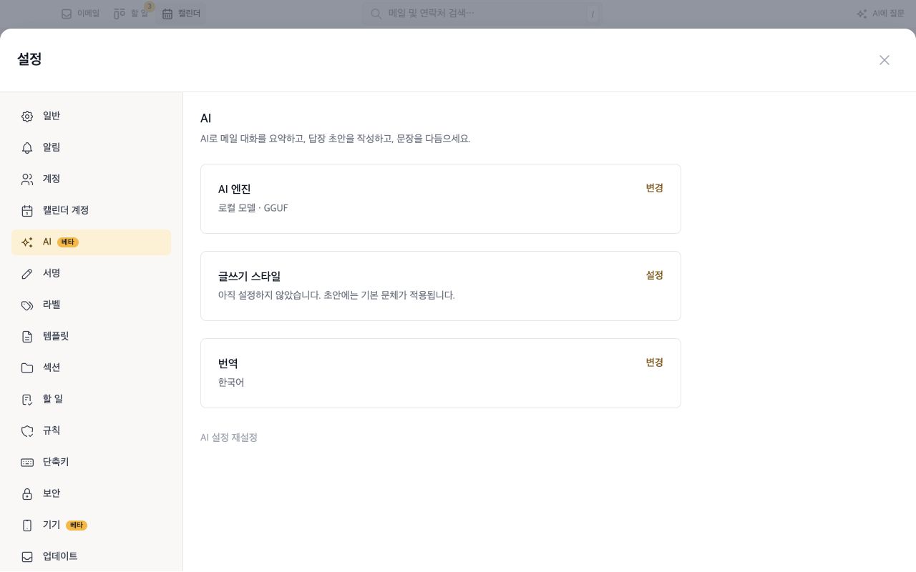This screenshot has height=572, width=916.
Task: Switch to the 캘린더 tab in the top bar
Action: click(181, 14)
